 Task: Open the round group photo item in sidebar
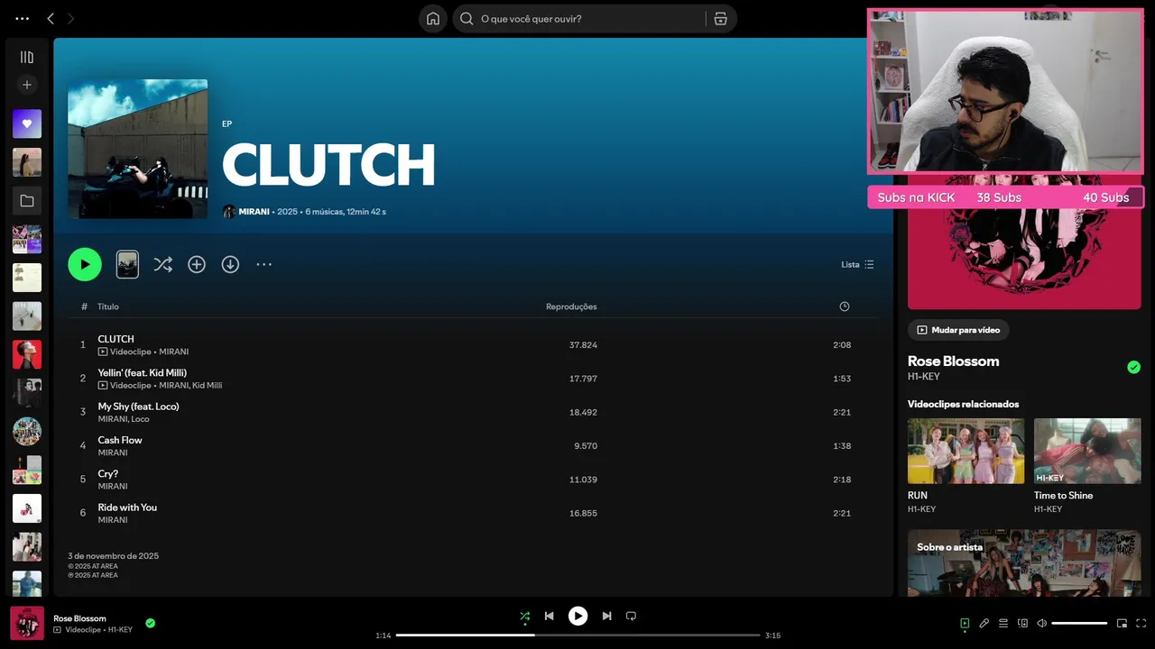(27, 431)
